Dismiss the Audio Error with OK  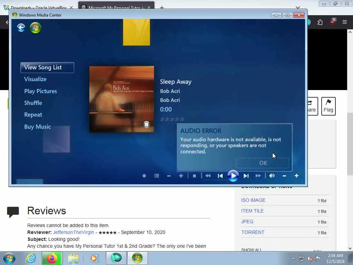coord(262,163)
